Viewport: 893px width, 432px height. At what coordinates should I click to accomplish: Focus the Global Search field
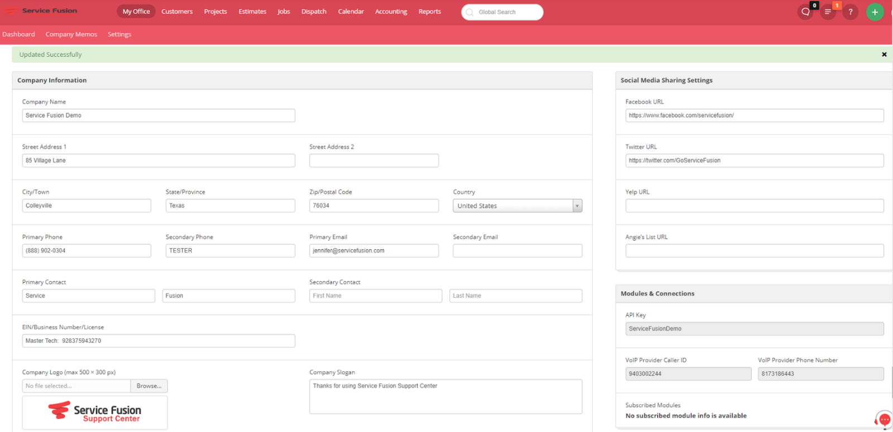point(502,12)
